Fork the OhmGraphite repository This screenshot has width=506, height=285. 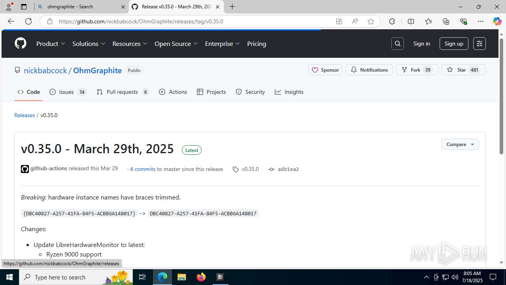(x=417, y=70)
